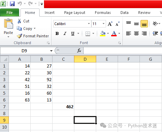Apply the red font color

(114, 34)
